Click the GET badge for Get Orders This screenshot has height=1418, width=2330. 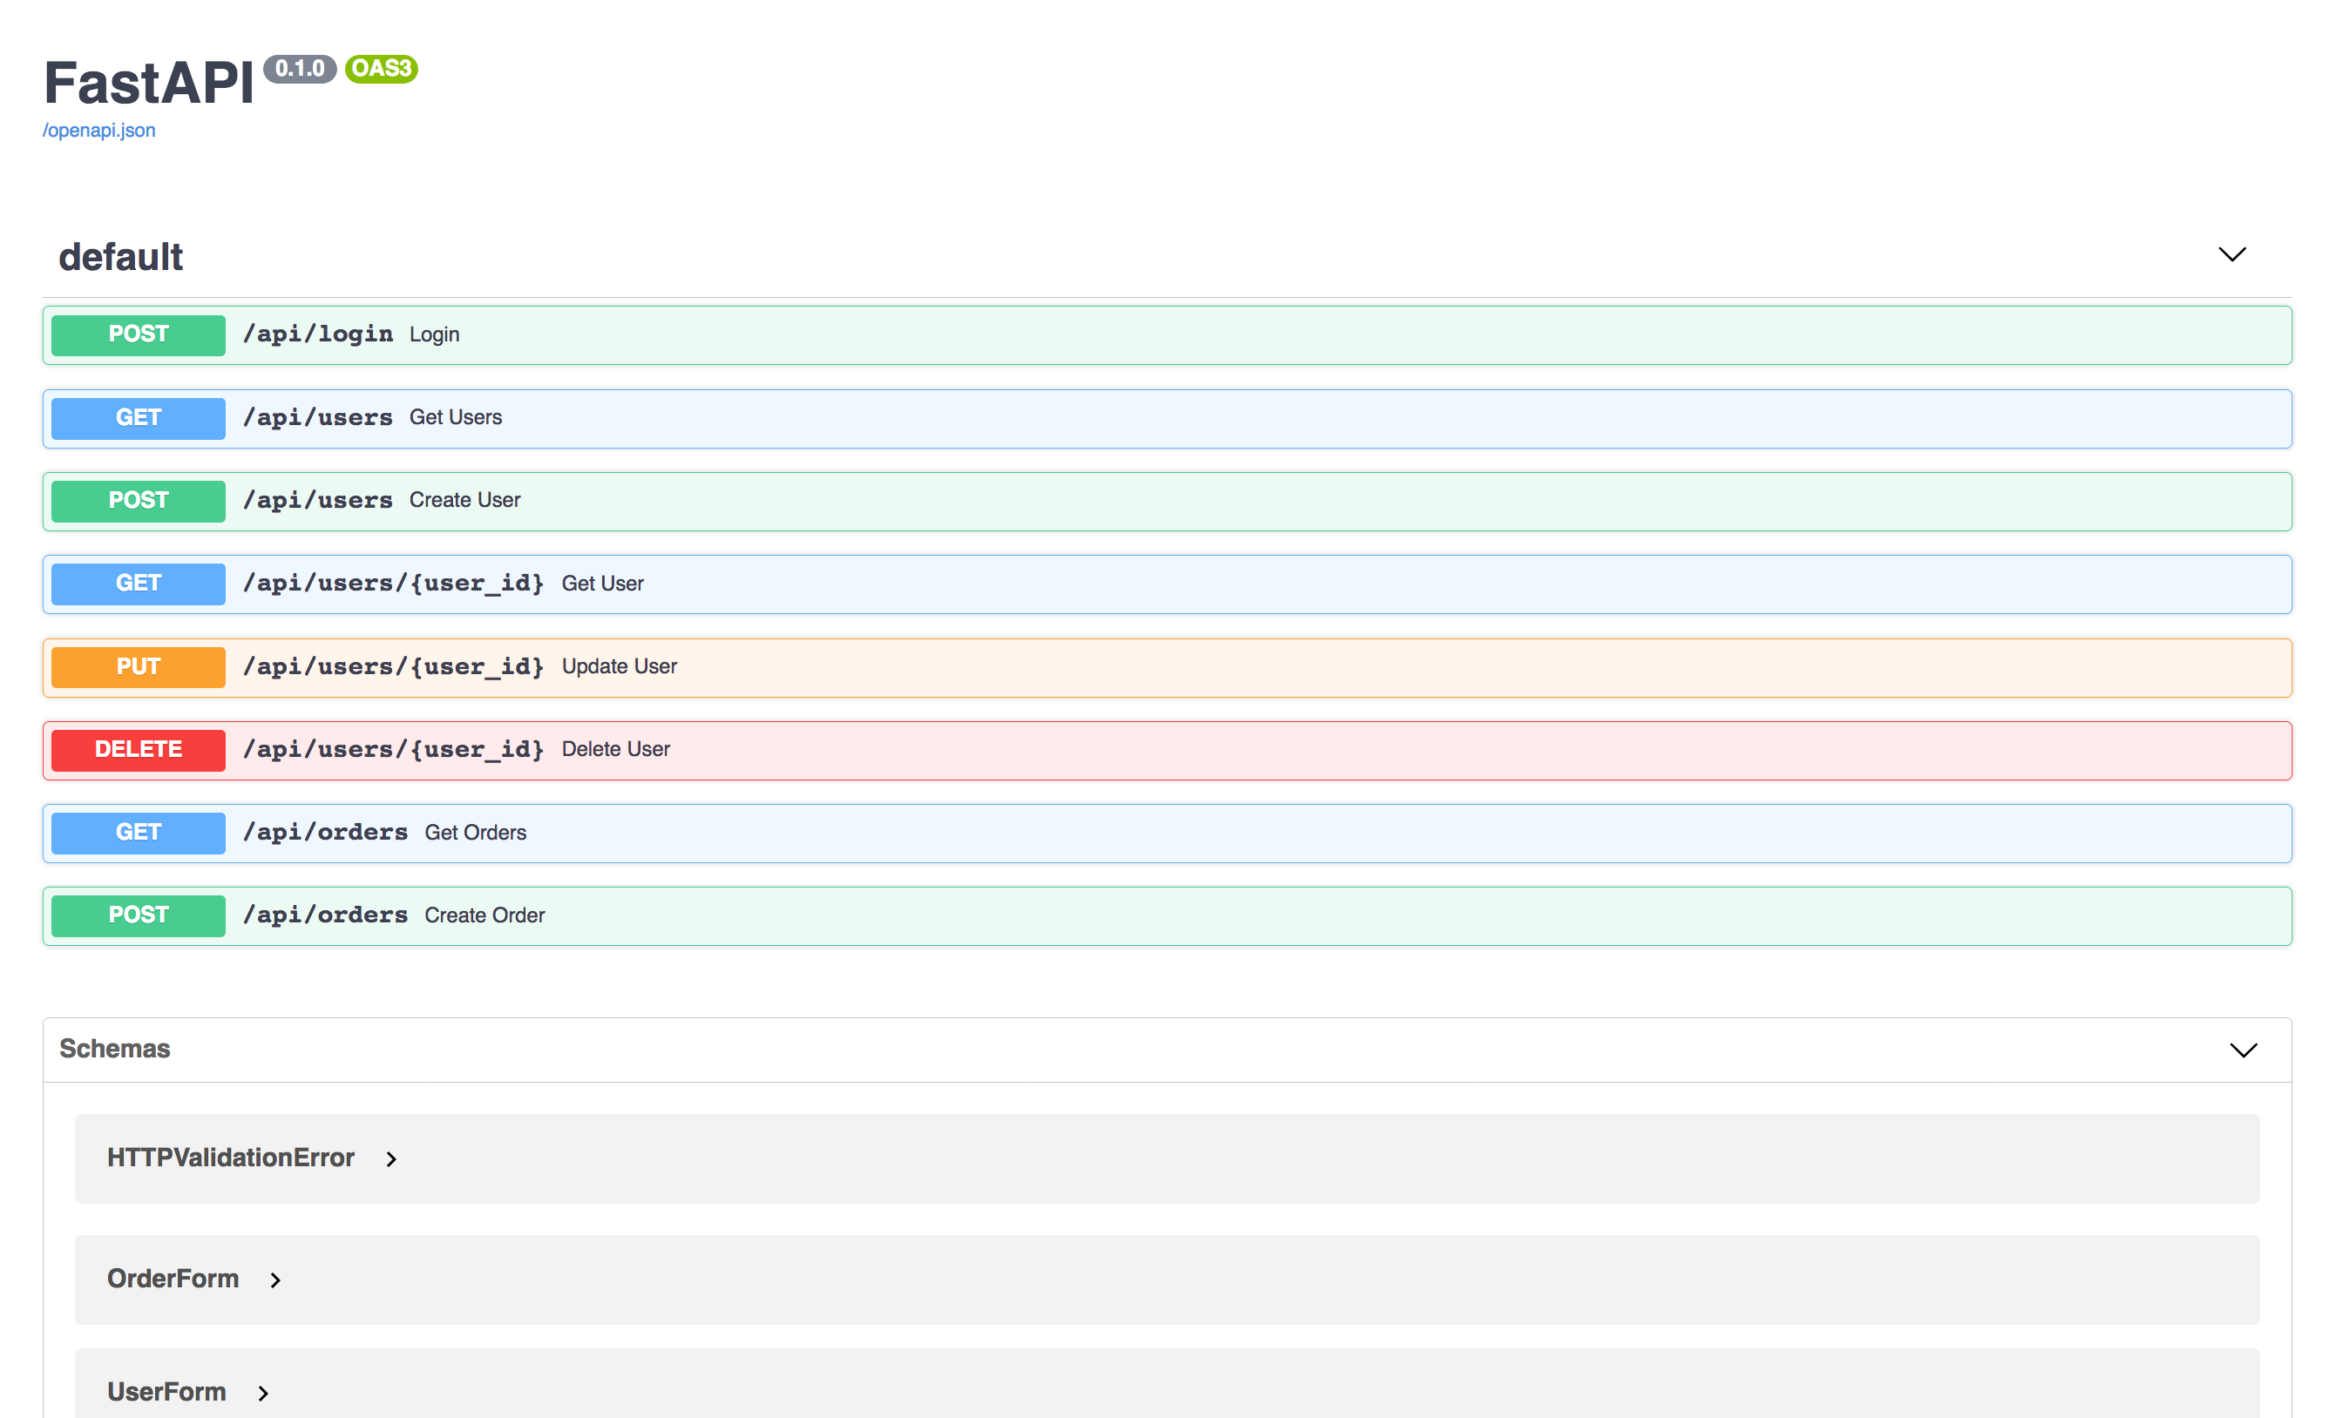[x=138, y=833]
